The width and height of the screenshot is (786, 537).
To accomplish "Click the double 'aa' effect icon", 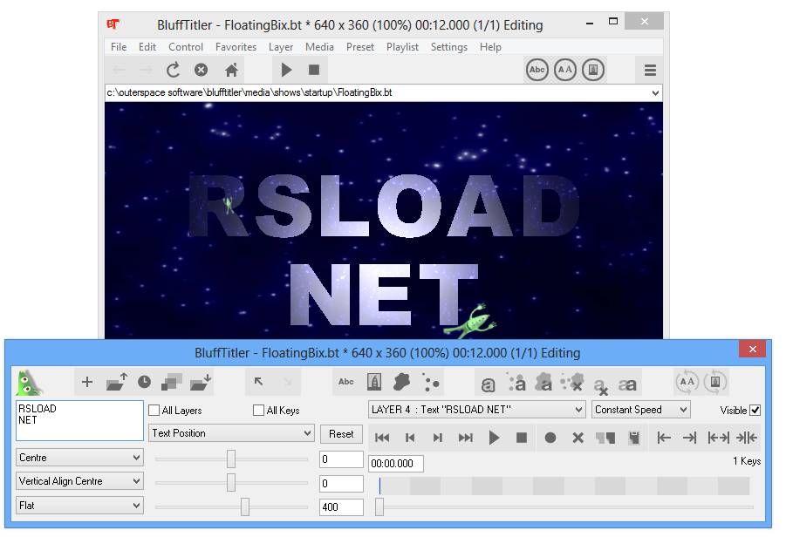I will pyautogui.click(x=627, y=384).
